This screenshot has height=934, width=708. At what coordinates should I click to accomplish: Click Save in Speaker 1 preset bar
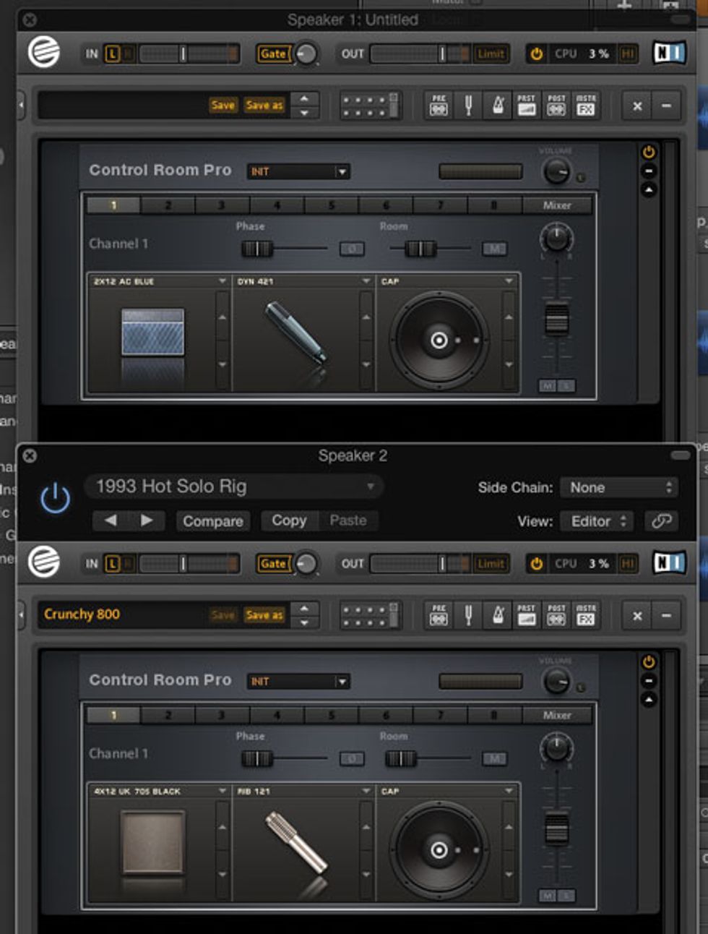(x=223, y=106)
